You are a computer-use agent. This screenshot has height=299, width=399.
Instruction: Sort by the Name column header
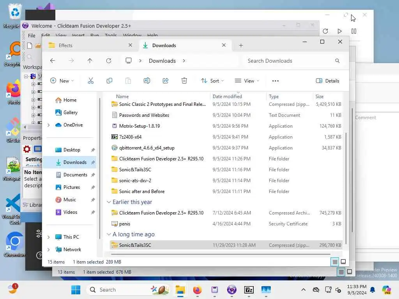(122, 97)
